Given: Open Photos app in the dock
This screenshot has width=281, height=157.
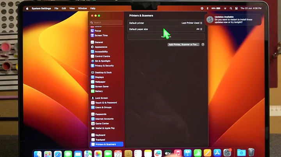Looking at the screenshot, I should pyautogui.click(x=98, y=154).
